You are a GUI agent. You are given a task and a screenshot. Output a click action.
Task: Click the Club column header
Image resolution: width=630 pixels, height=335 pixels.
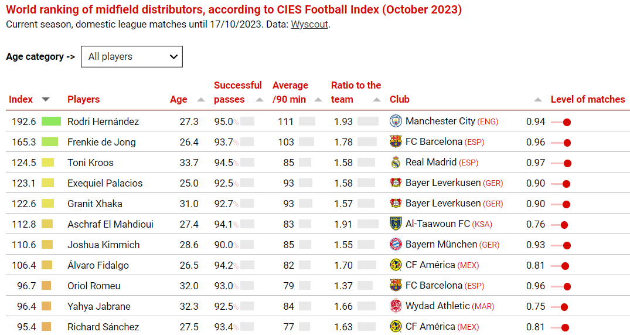[400, 100]
